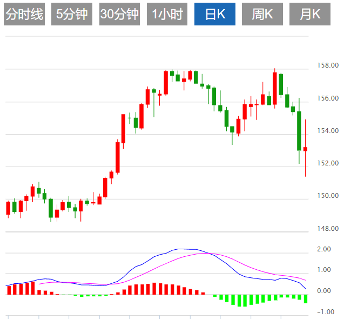
Task: Click the 152.00 price axis label
Action: (328, 163)
